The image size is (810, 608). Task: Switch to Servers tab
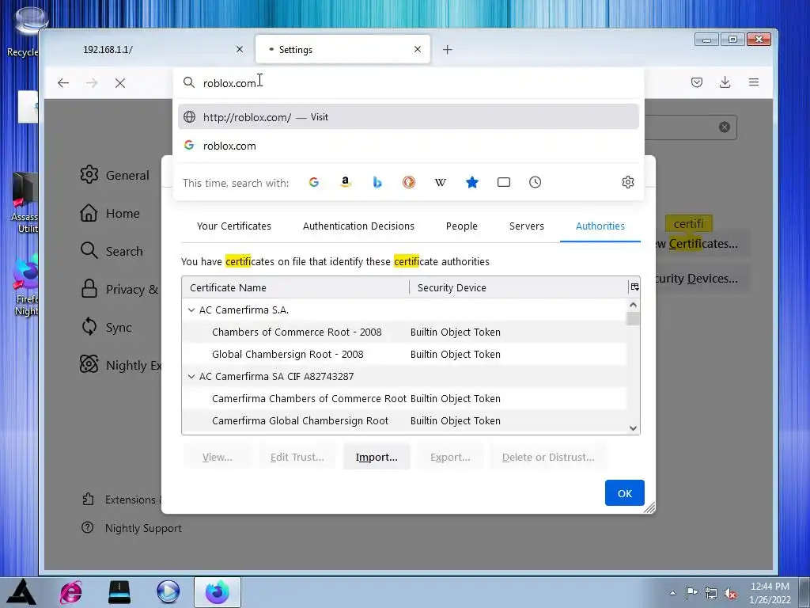point(526,226)
